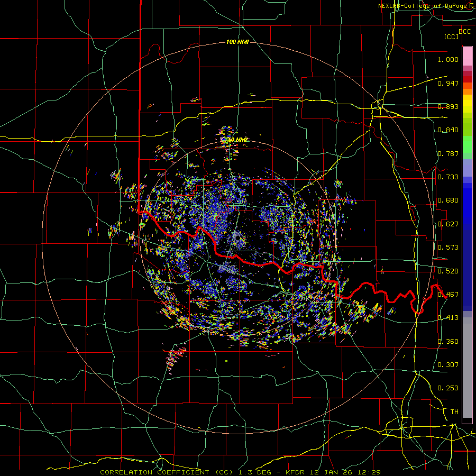Select the 0.947 scale value
Viewport: 476px width, 476px height.
(448, 83)
